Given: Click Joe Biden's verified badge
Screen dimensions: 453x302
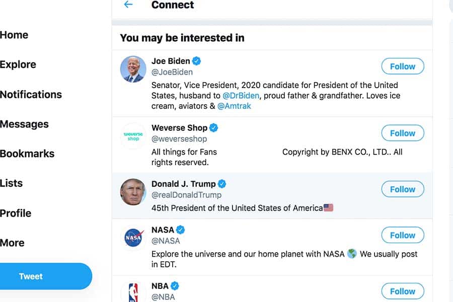Looking at the screenshot, I should (196, 60).
